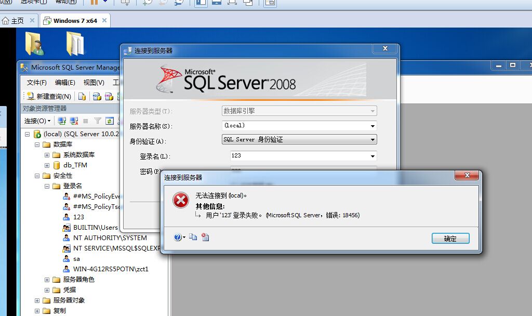This screenshot has width=532, height=316.
Task: Select the (local) SQL Server 10.0 server node
Action: coord(81,134)
